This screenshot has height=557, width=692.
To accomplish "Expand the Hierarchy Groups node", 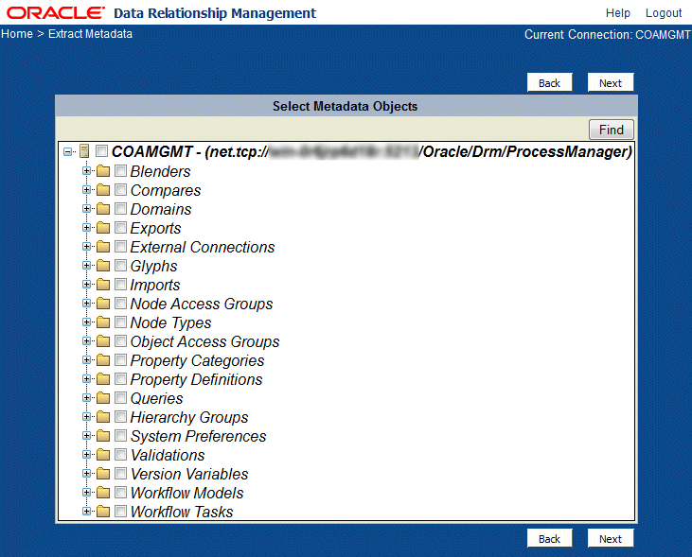I will (x=86, y=417).
